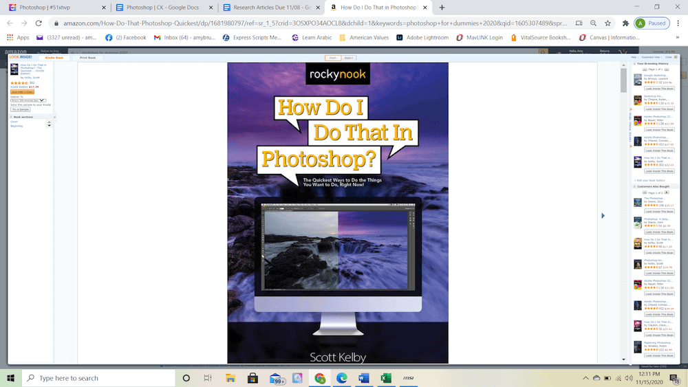
Task: Collapse the Book sections panel
Action: coord(12,117)
